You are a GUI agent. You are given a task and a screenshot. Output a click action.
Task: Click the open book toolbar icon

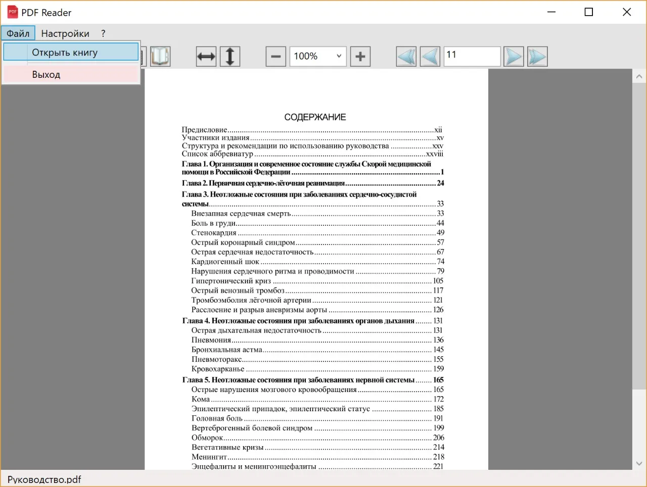[x=160, y=56]
